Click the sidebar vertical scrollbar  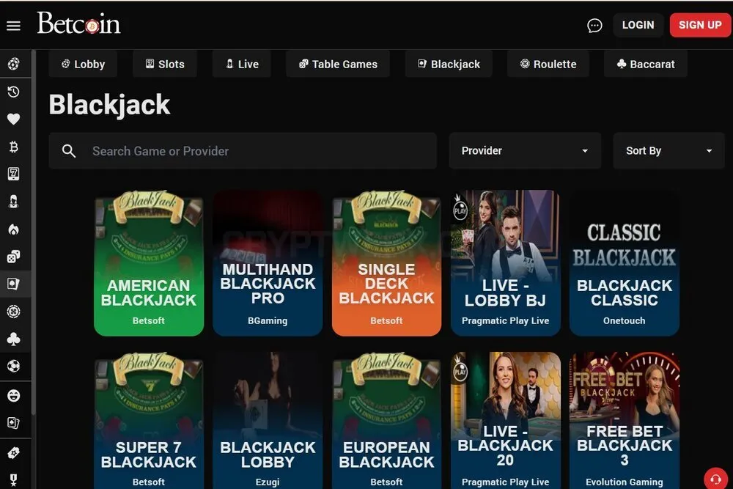(x=34, y=232)
